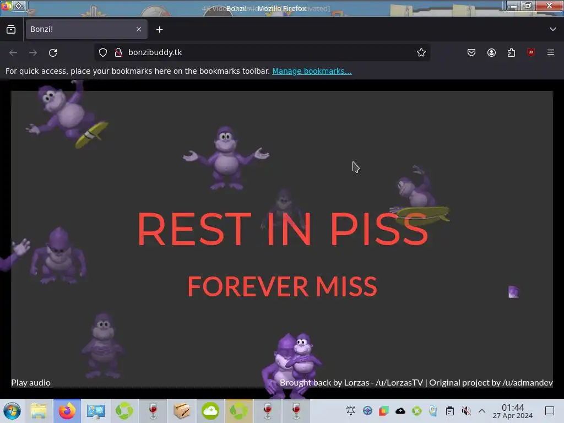Bookmark this page with the star
Image resolution: width=564 pixels, height=423 pixels.
(x=421, y=52)
